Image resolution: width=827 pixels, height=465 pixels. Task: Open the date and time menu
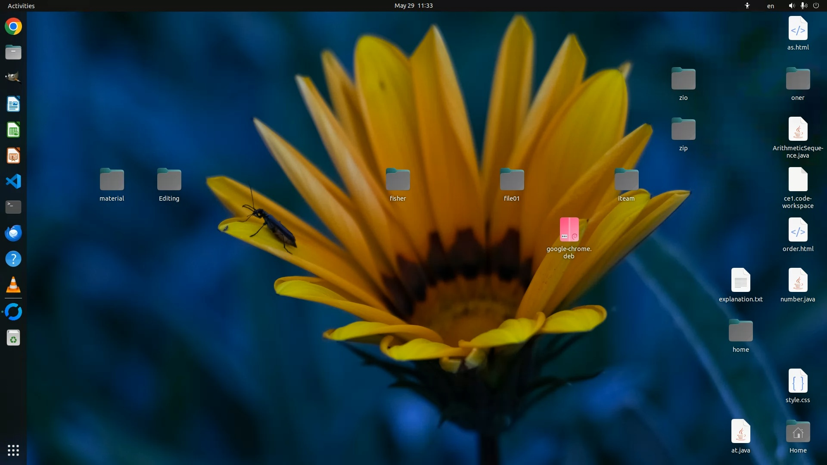[x=413, y=6]
